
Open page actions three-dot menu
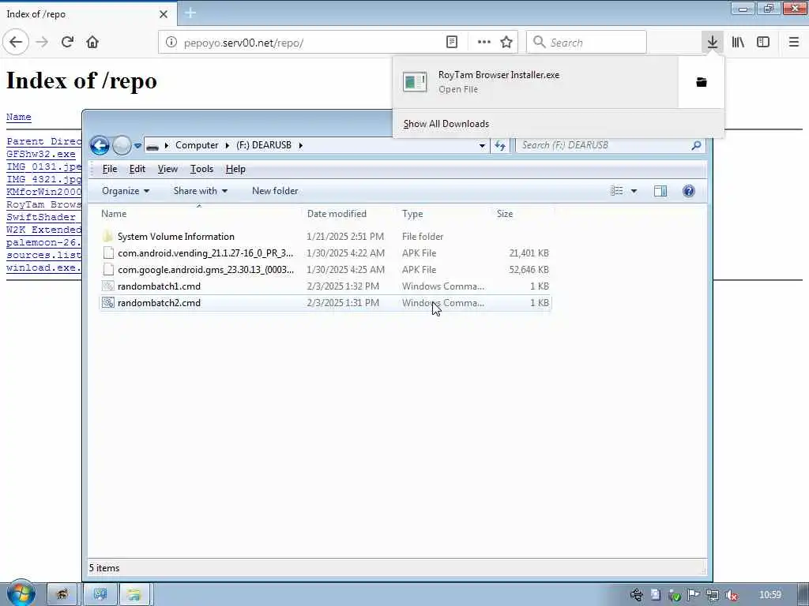click(484, 42)
